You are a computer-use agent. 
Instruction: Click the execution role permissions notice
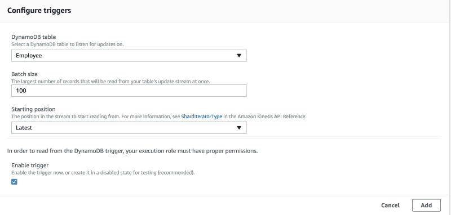pos(132,151)
